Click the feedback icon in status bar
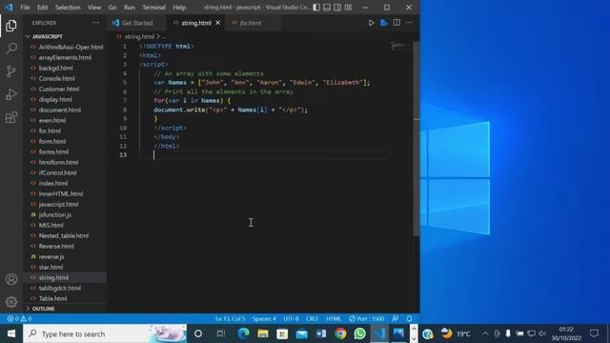The width and height of the screenshot is (610, 343). click(x=396, y=318)
